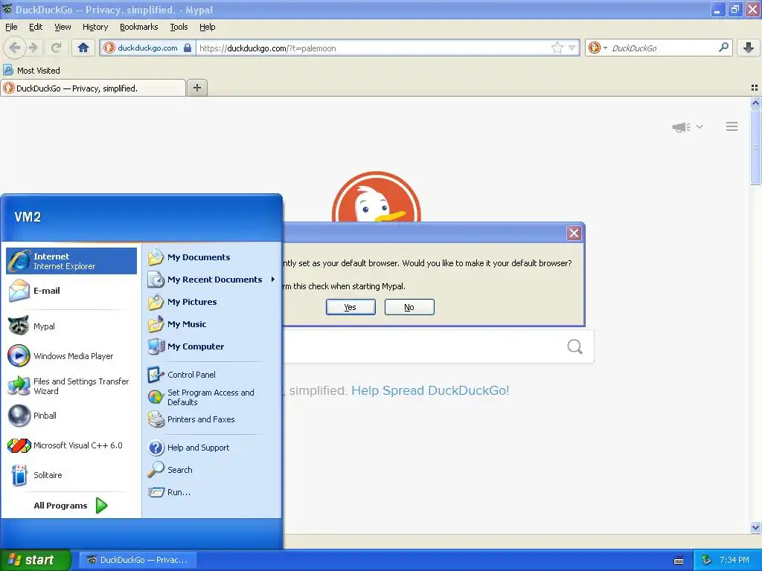Launch the E-mail program icon
The width and height of the screenshot is (762, 571).
[x=19, y=291]
